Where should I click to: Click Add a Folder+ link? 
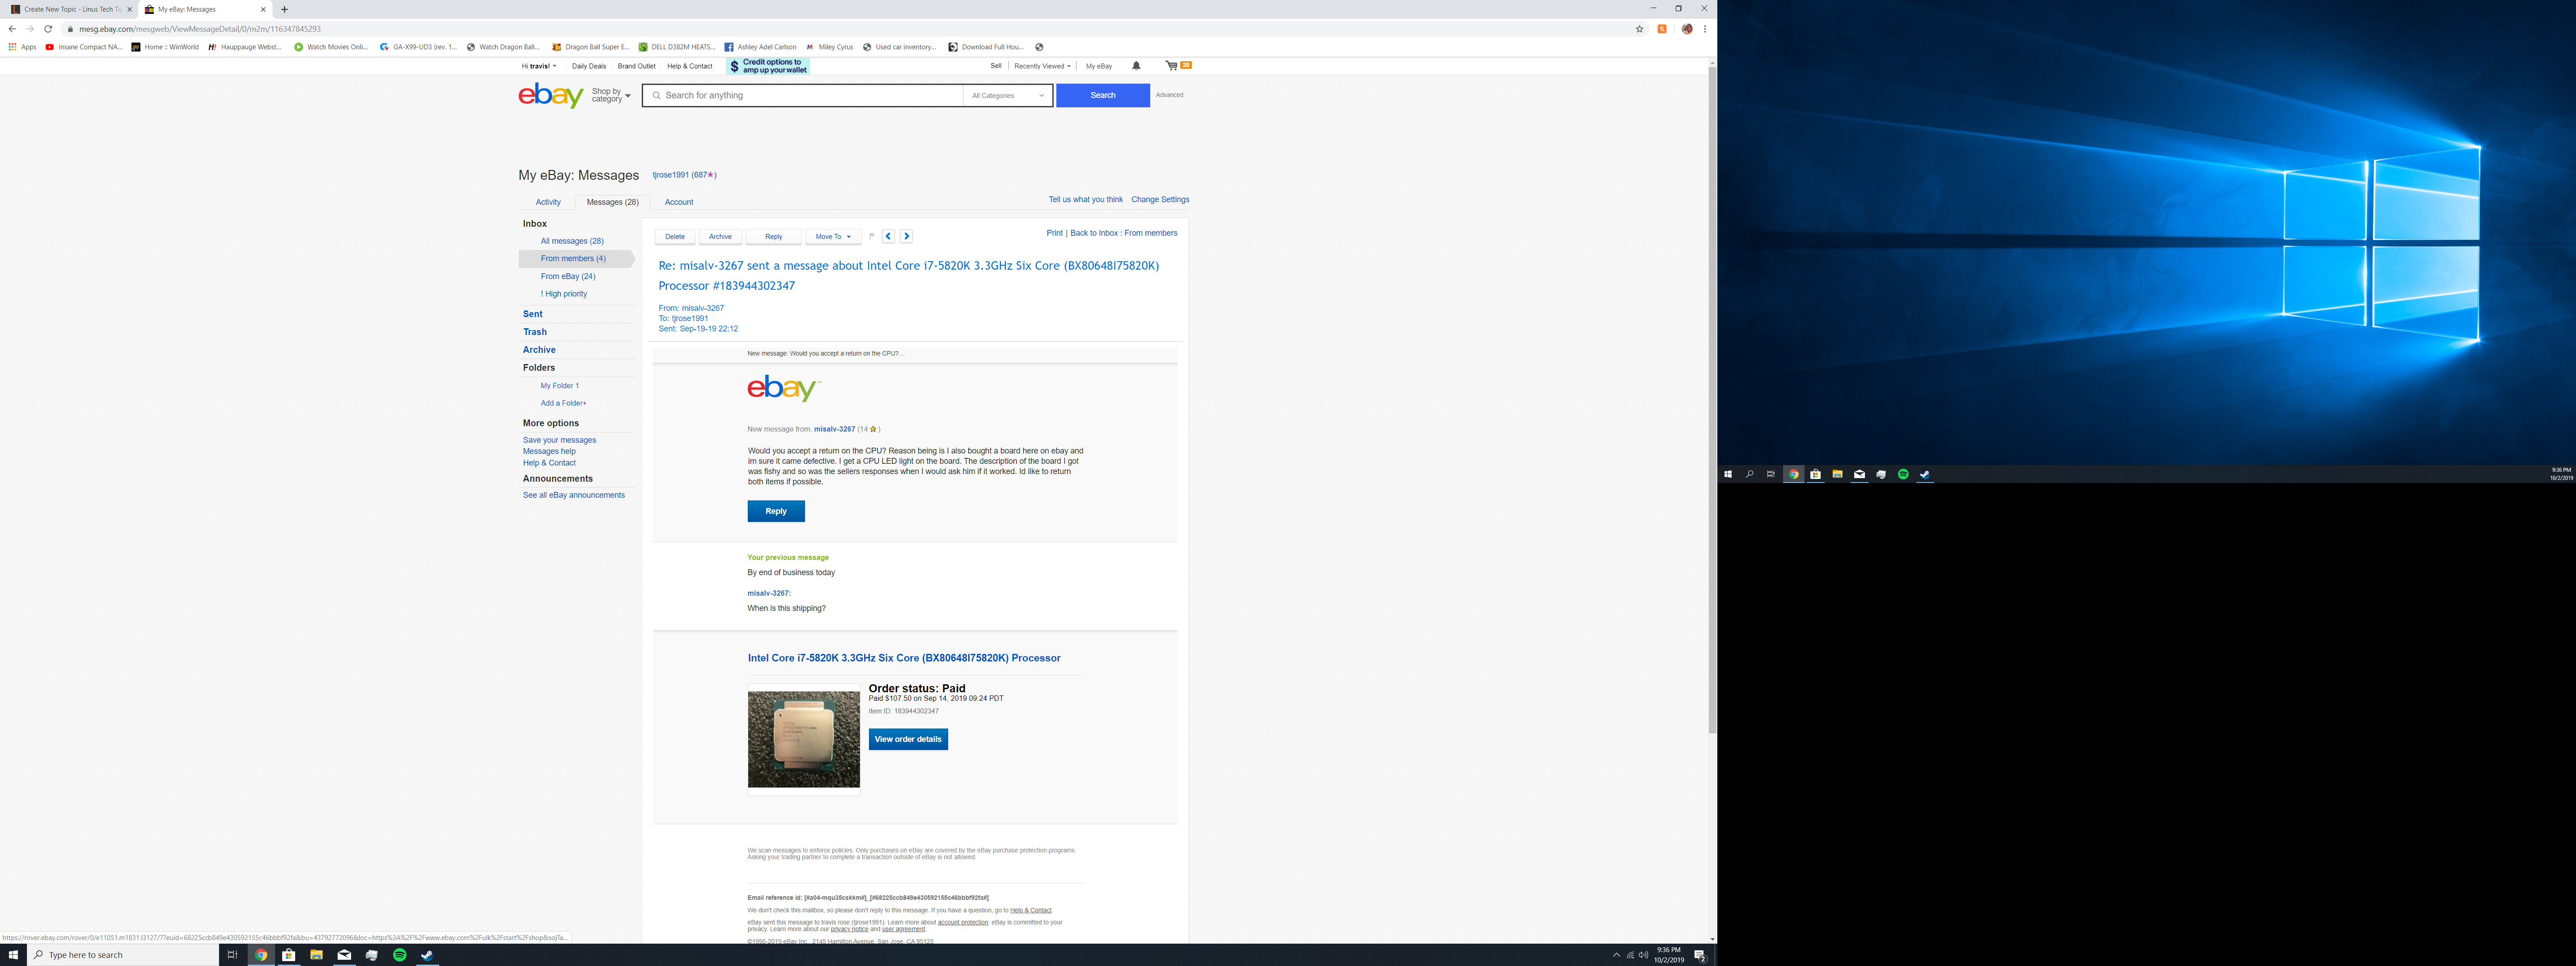564,403
